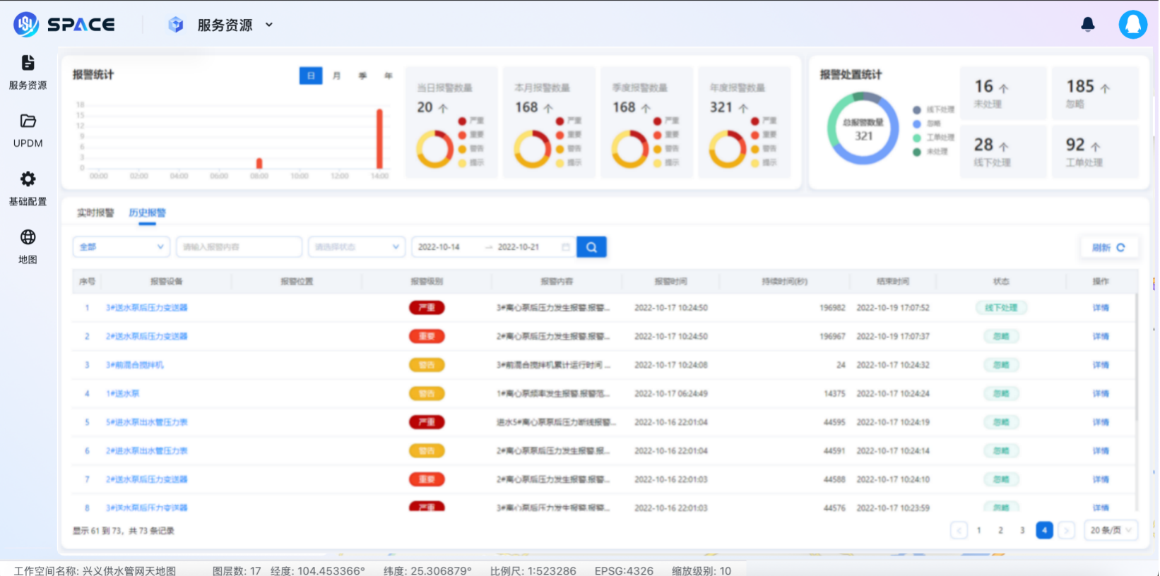
Task: Open the calendar icon in date range field
Action: coord(565,247)
